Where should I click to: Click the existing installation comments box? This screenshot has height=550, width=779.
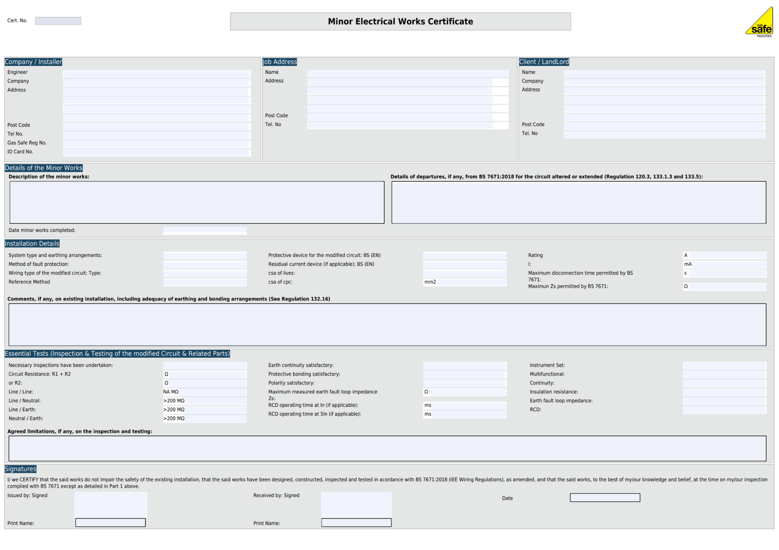[x=387, y=324]
